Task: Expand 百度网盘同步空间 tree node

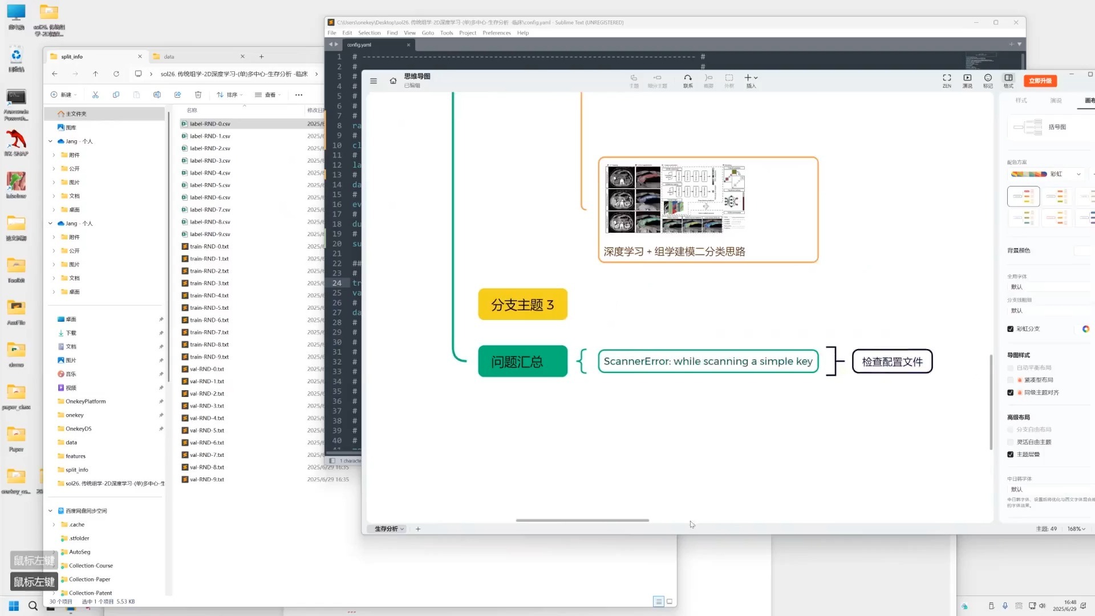Action: [50, 511]
